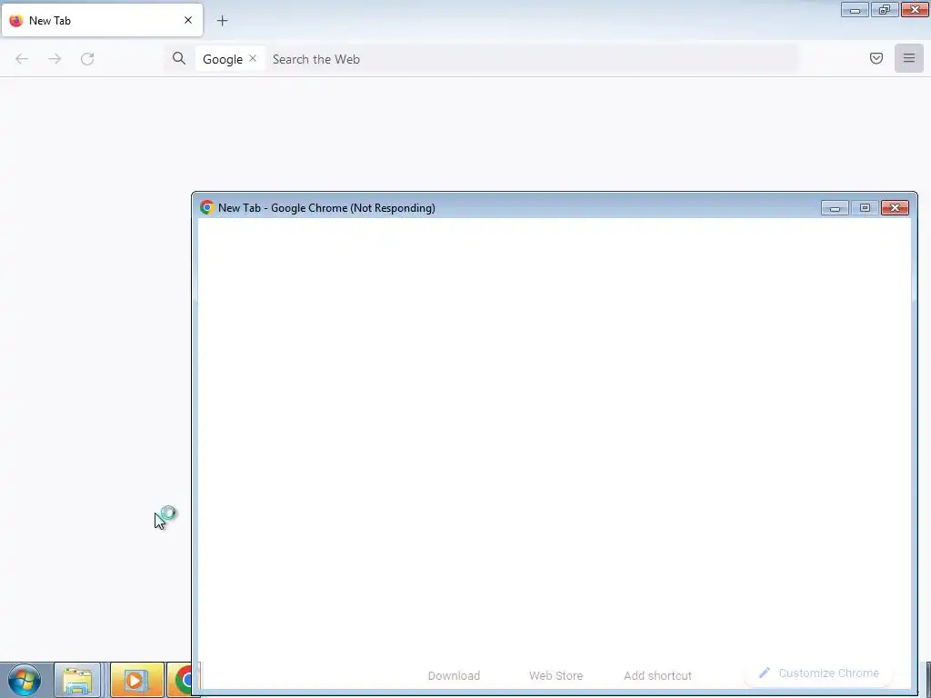This screenshot has height=698, width=931.
Task: Close the Firefox window
Action: (x=915, y=9)
